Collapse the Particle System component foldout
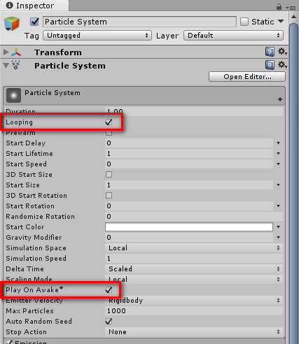Viewport: 299px width, 344px height. coord(6,66)
